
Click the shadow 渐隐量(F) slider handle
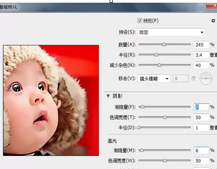(142, 107)
